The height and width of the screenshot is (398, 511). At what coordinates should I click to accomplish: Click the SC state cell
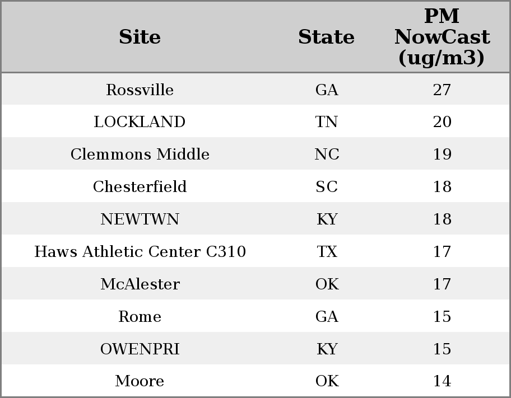click(x=327, y=186)
